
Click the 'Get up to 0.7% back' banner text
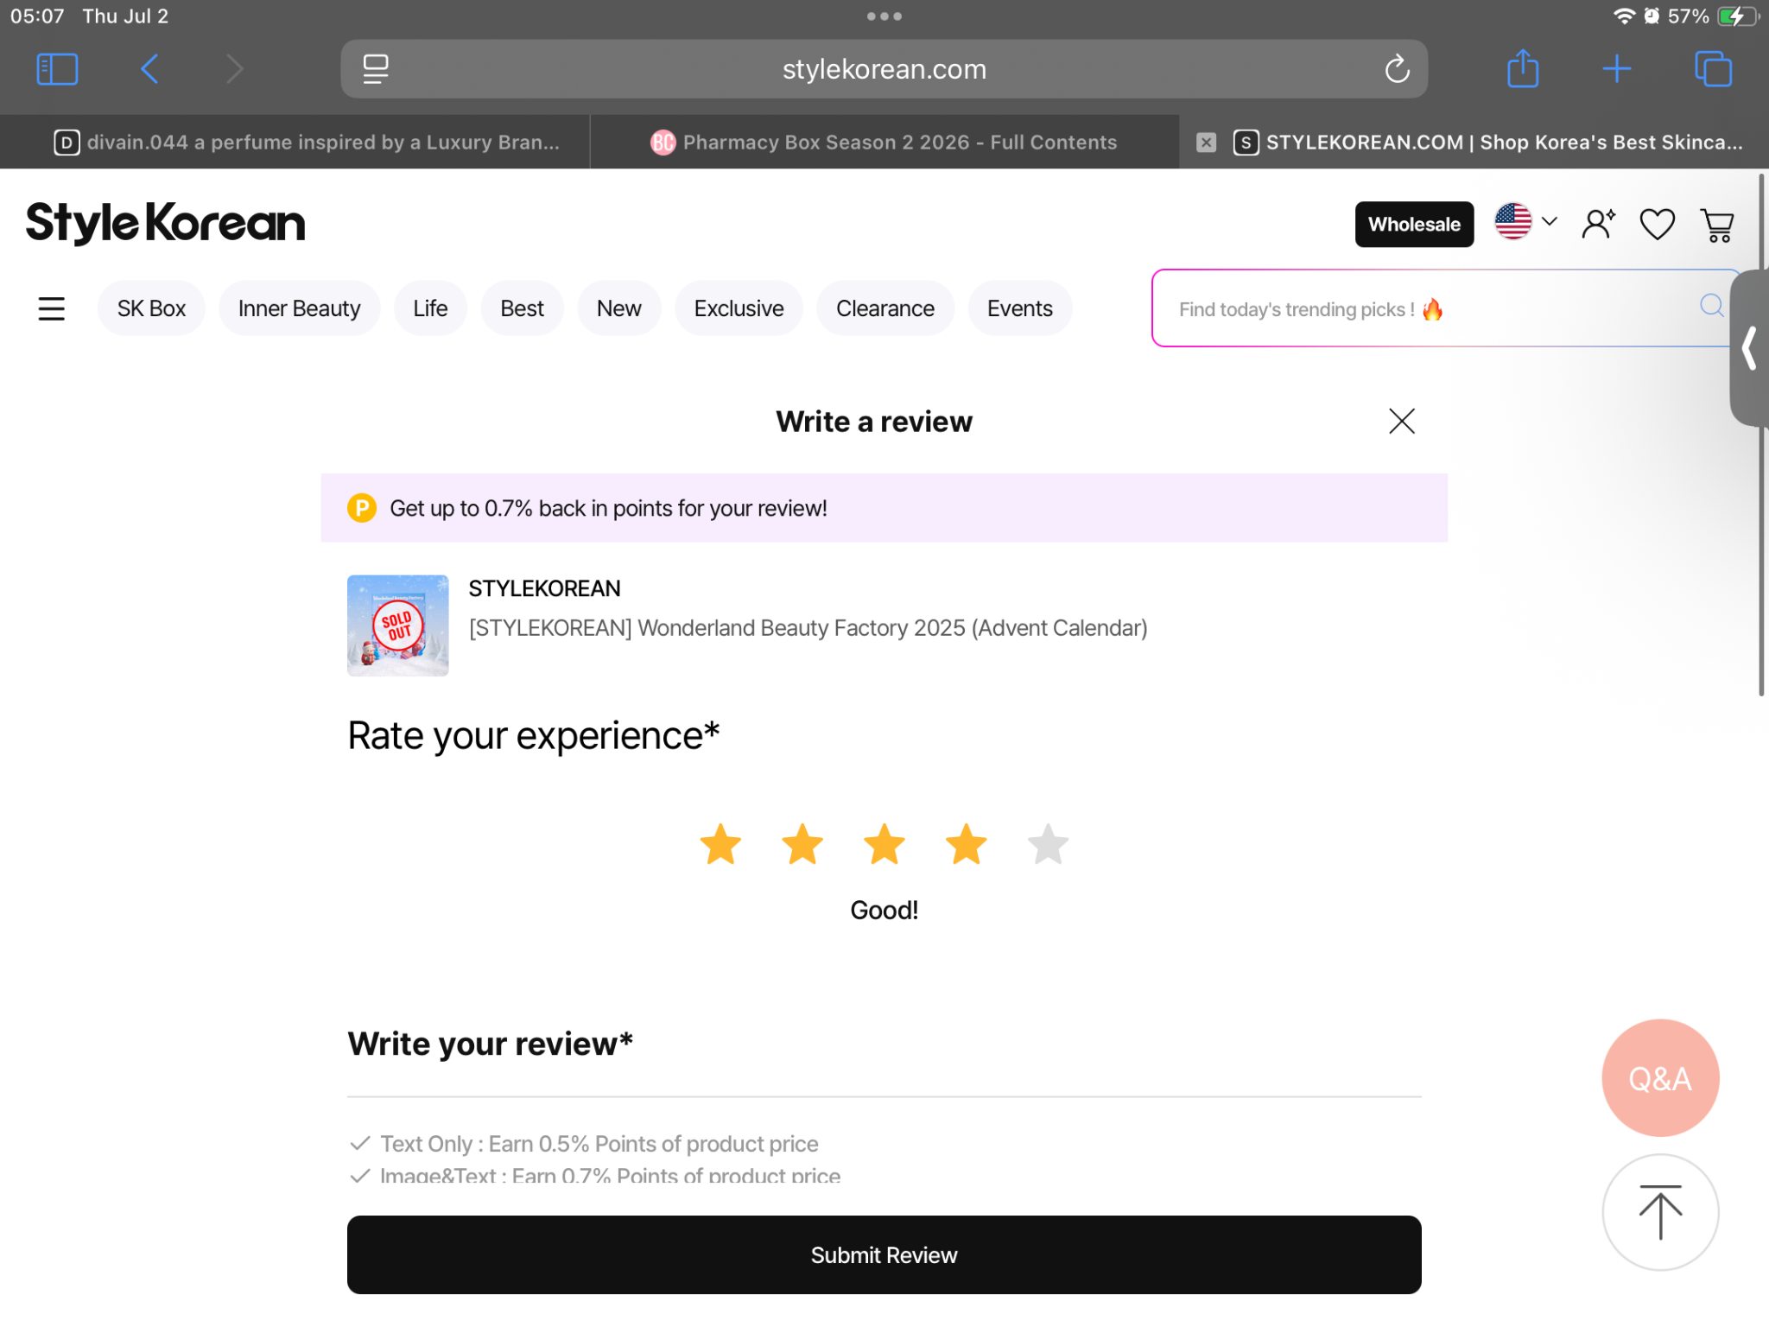(x=608, y=508)
